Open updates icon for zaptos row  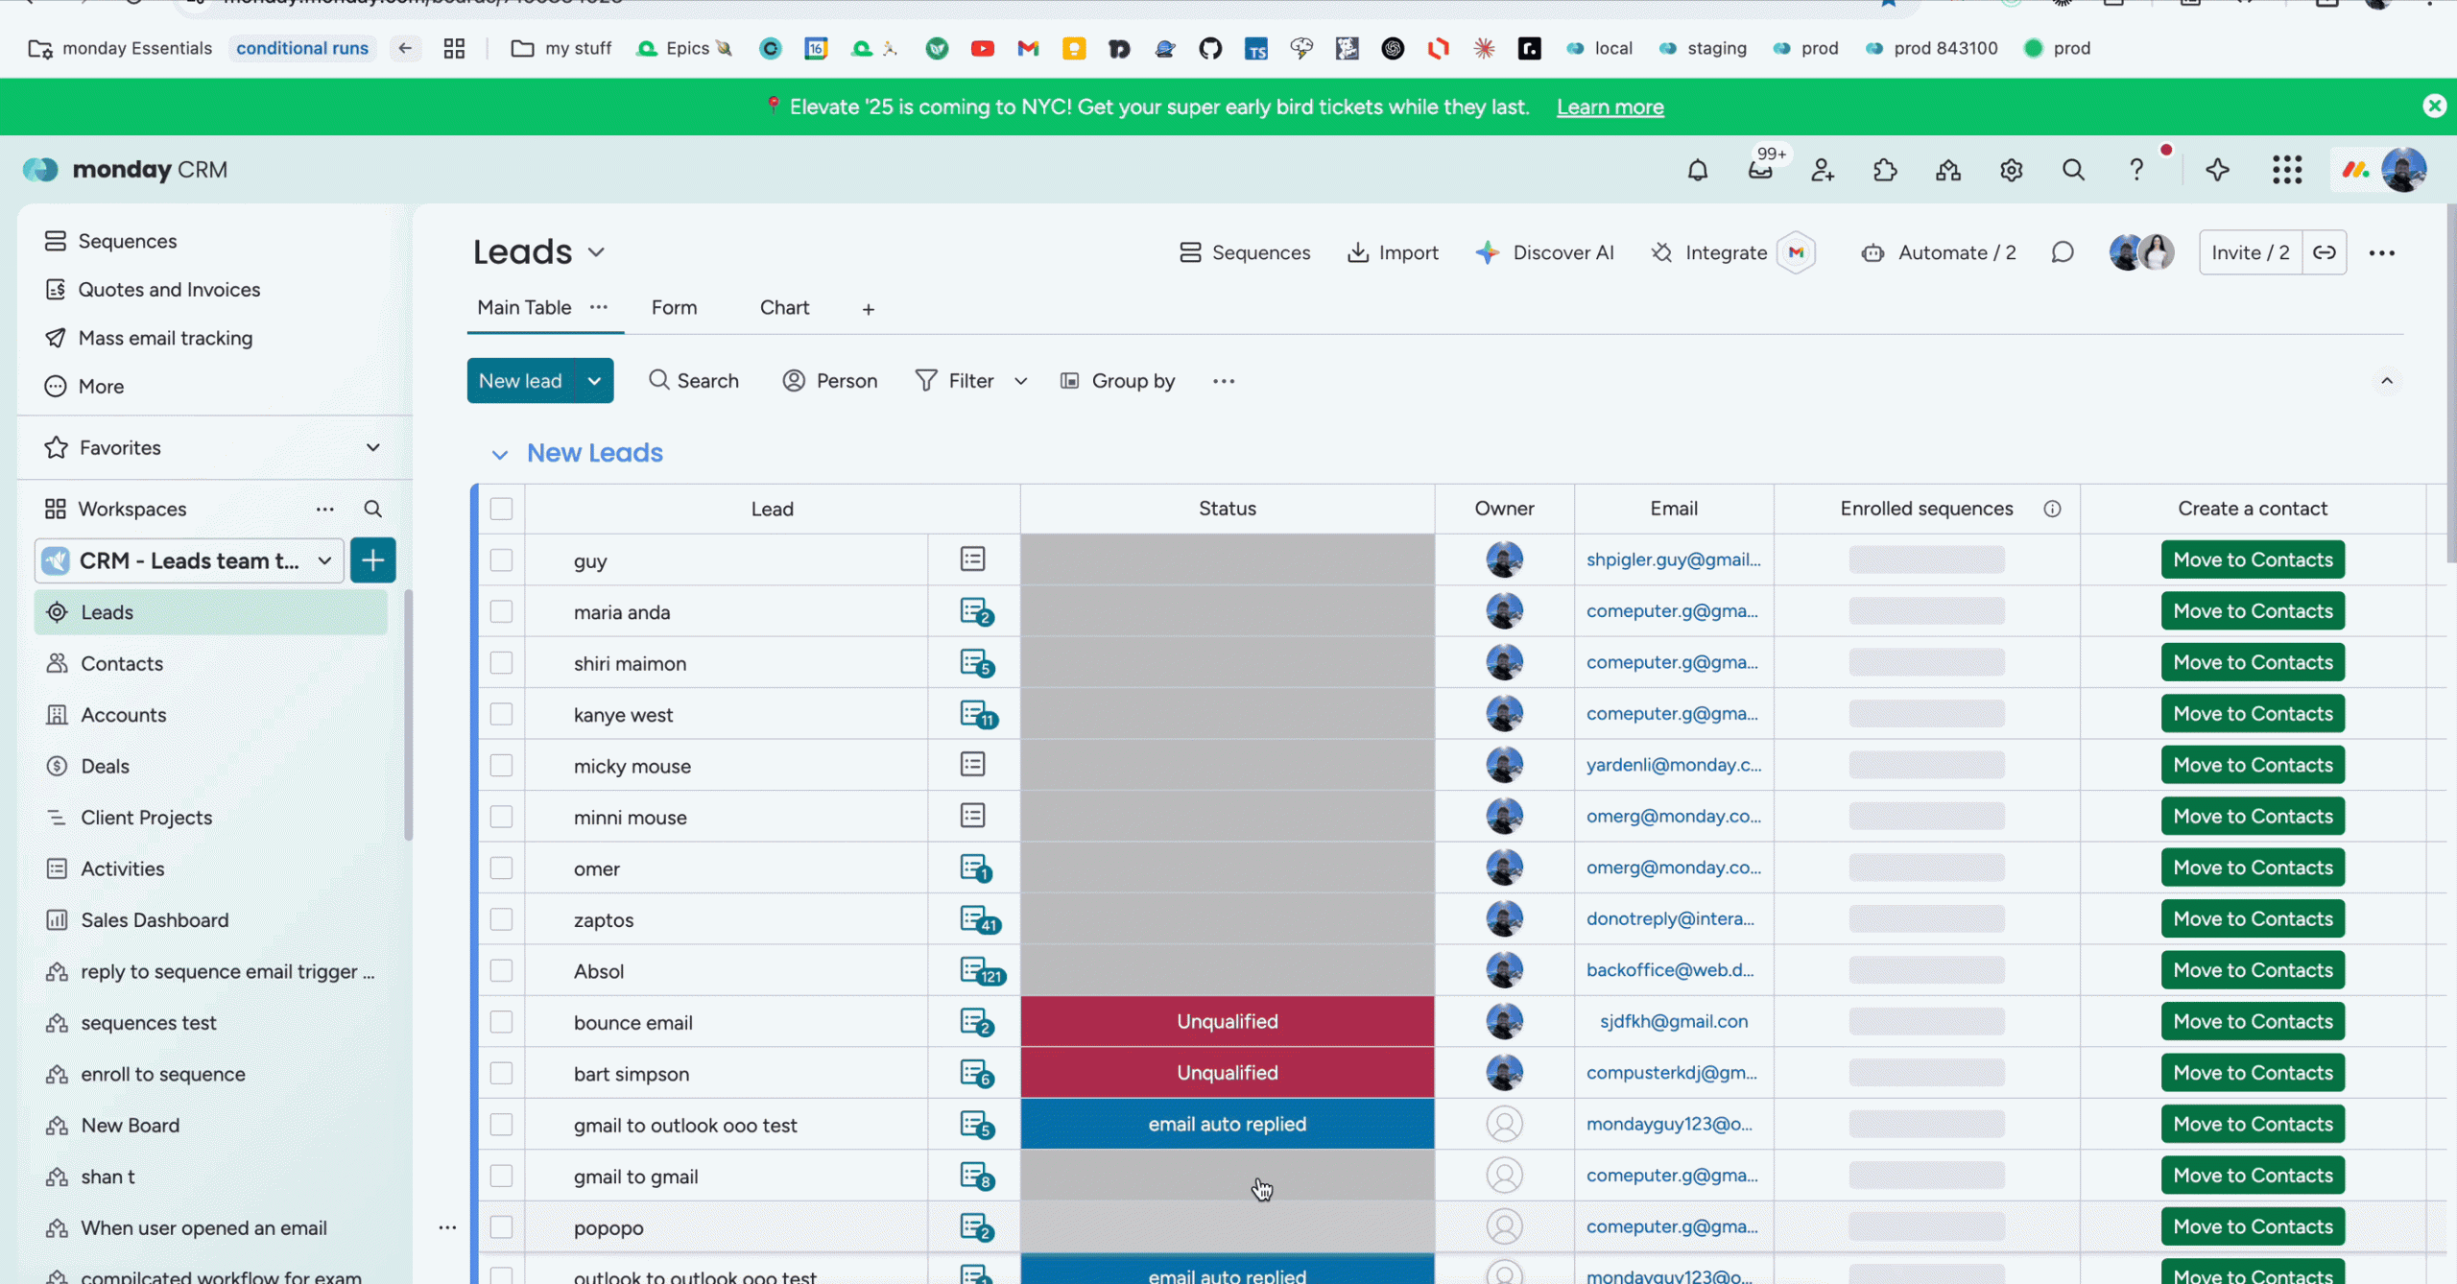point(979,919)
